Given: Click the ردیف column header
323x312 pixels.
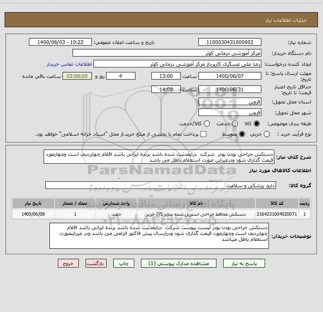Looking at the screenshot, I should coord(305,203).
